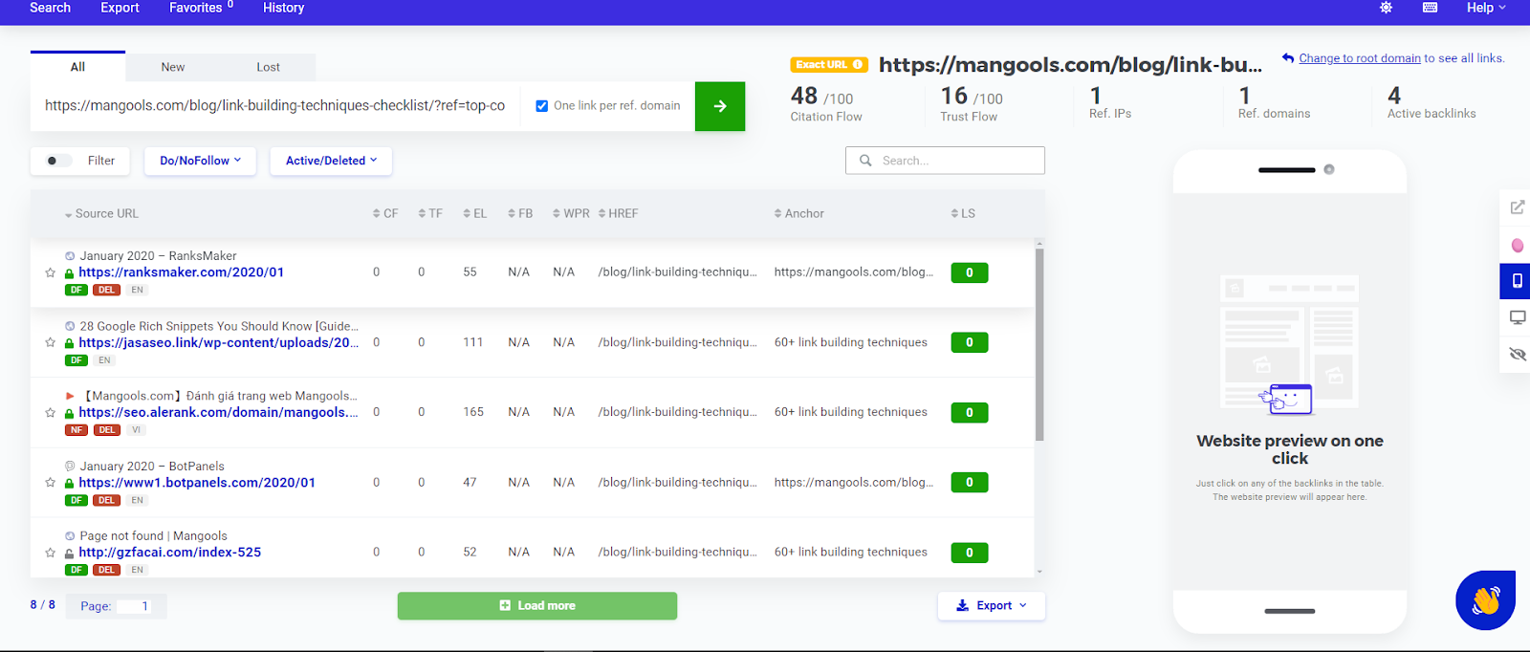Image resolution: width=1530 pixels, height=652 pixels.
Task: Sort by FB column
Action: 520,214
